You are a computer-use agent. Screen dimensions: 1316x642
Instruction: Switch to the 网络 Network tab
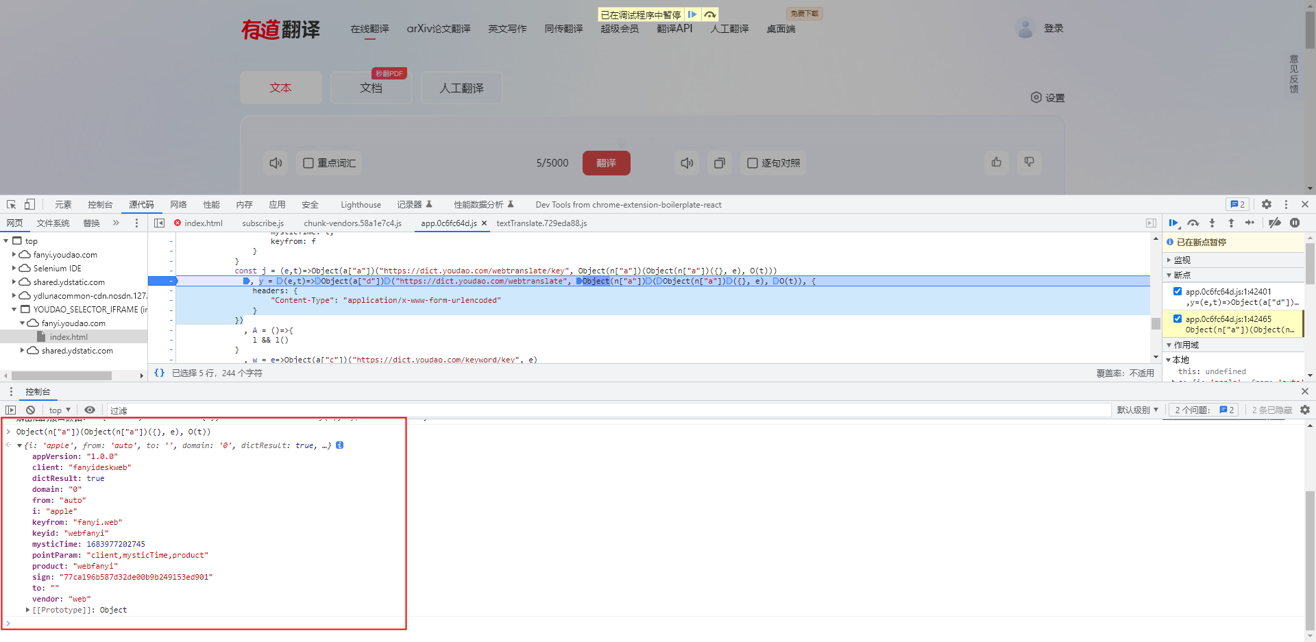click(x=178, y=204)
